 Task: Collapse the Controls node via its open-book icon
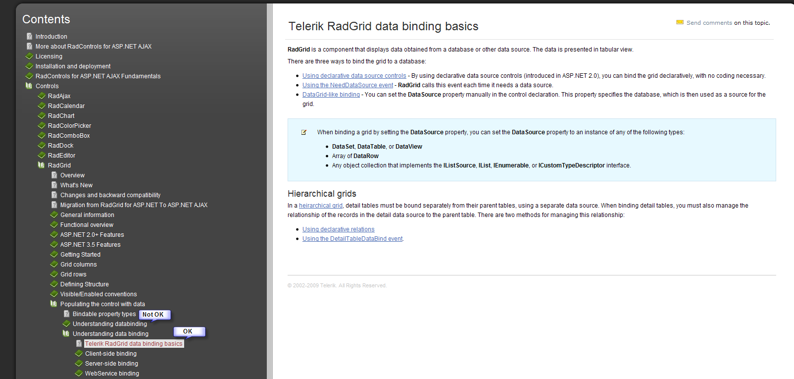29,86
